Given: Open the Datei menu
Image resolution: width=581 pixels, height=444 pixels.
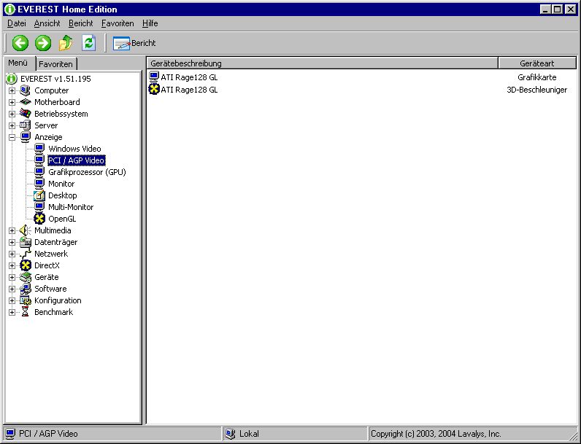Looking at the screenshot, I should (x=17, y=23).
